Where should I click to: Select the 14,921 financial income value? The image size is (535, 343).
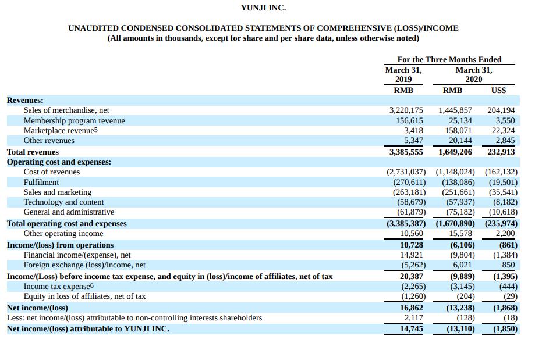pos(412,255)
